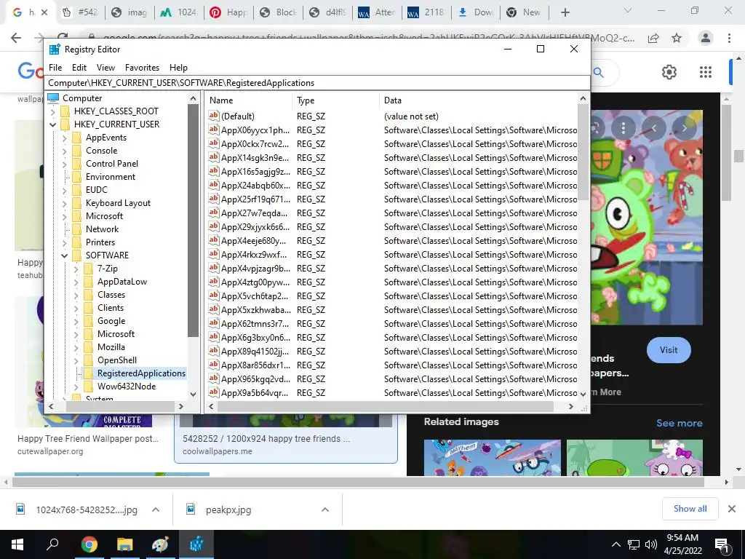Select the Environment key in tree
745x559 pixels.
tap(111, 176)
